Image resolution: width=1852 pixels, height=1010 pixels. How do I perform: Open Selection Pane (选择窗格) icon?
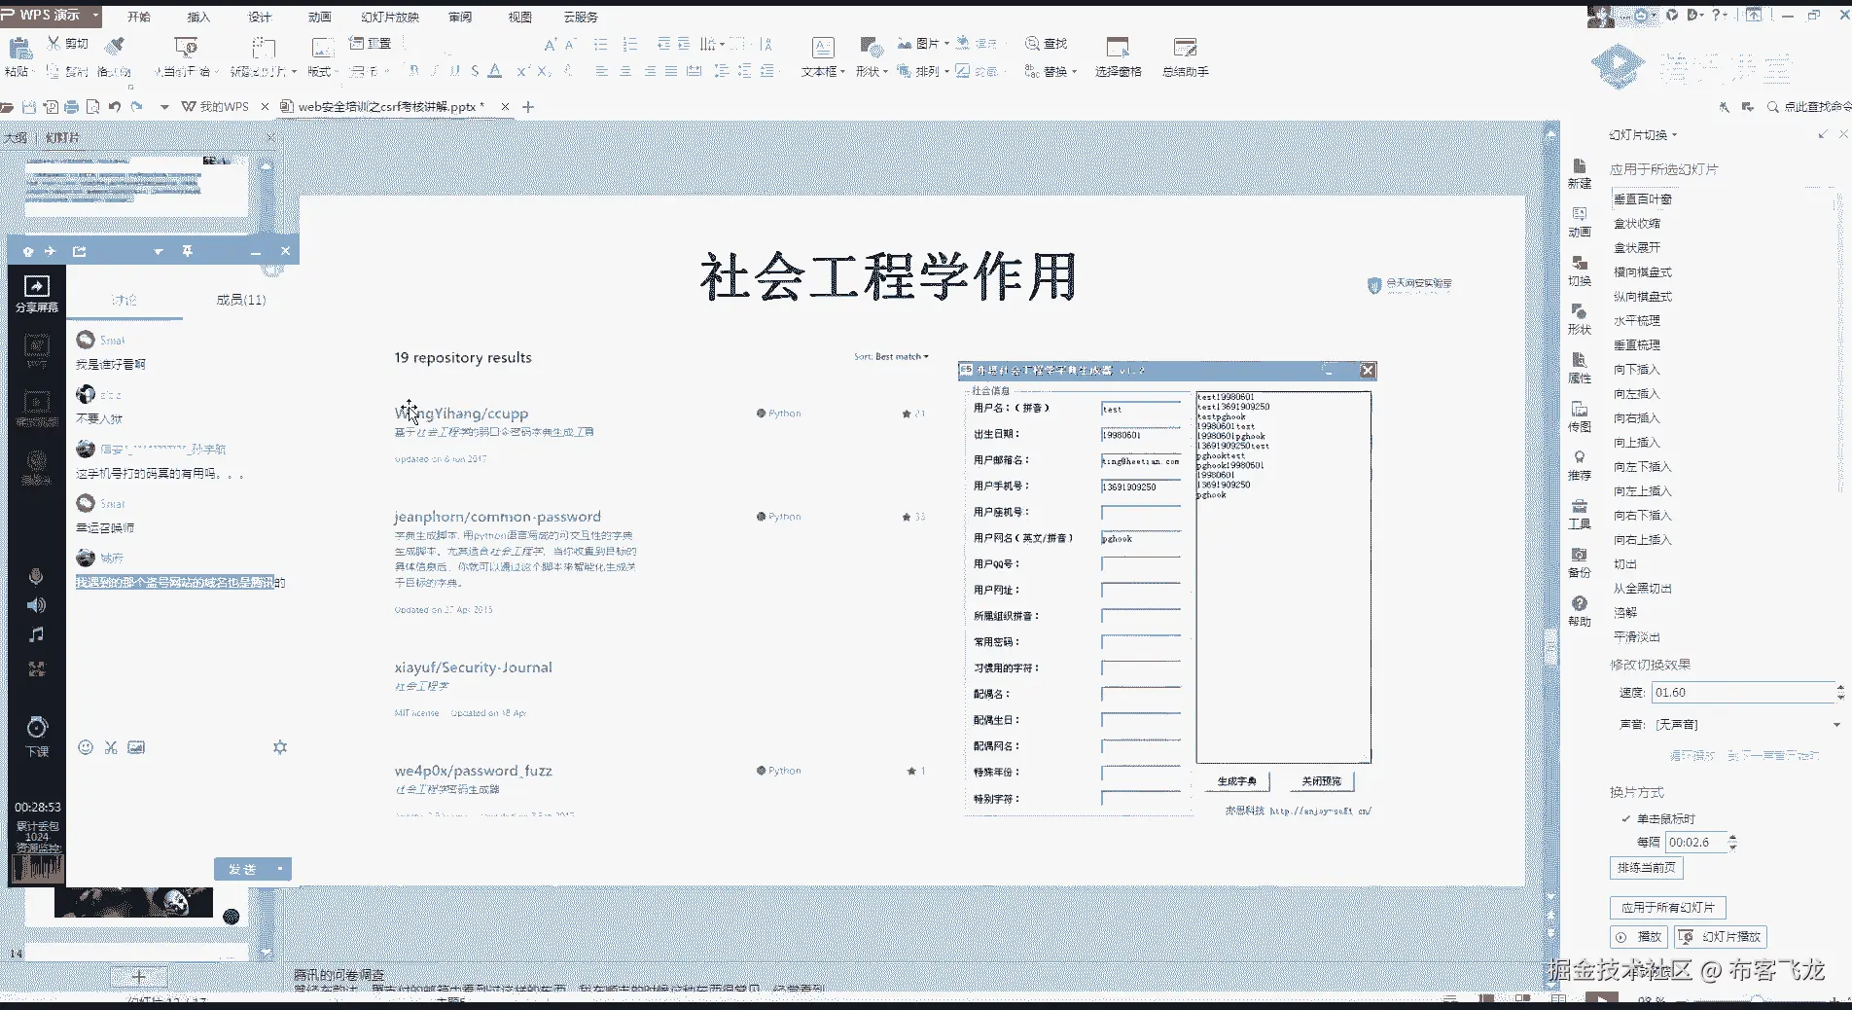[1118, 48]
